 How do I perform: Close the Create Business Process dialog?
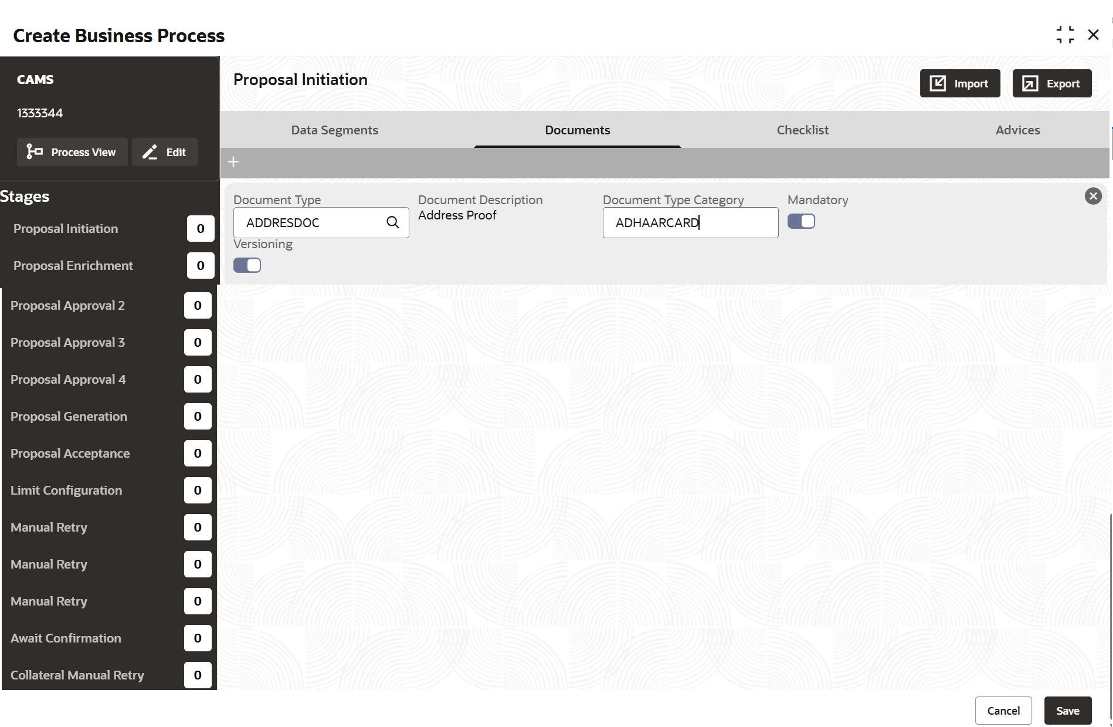pos(1093,35)
